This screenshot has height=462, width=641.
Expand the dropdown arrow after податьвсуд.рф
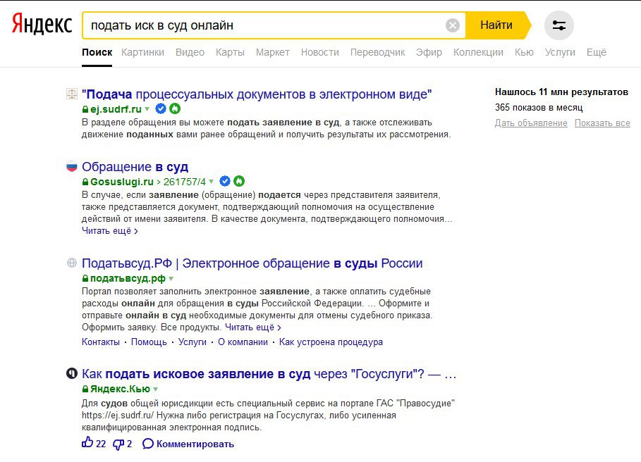(x=171, y=279)
